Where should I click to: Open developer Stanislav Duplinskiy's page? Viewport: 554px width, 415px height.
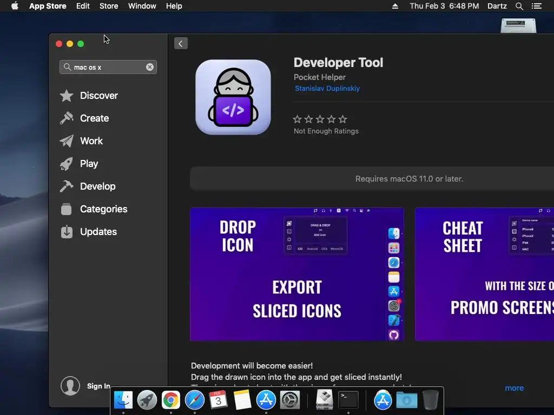[327, 88]
